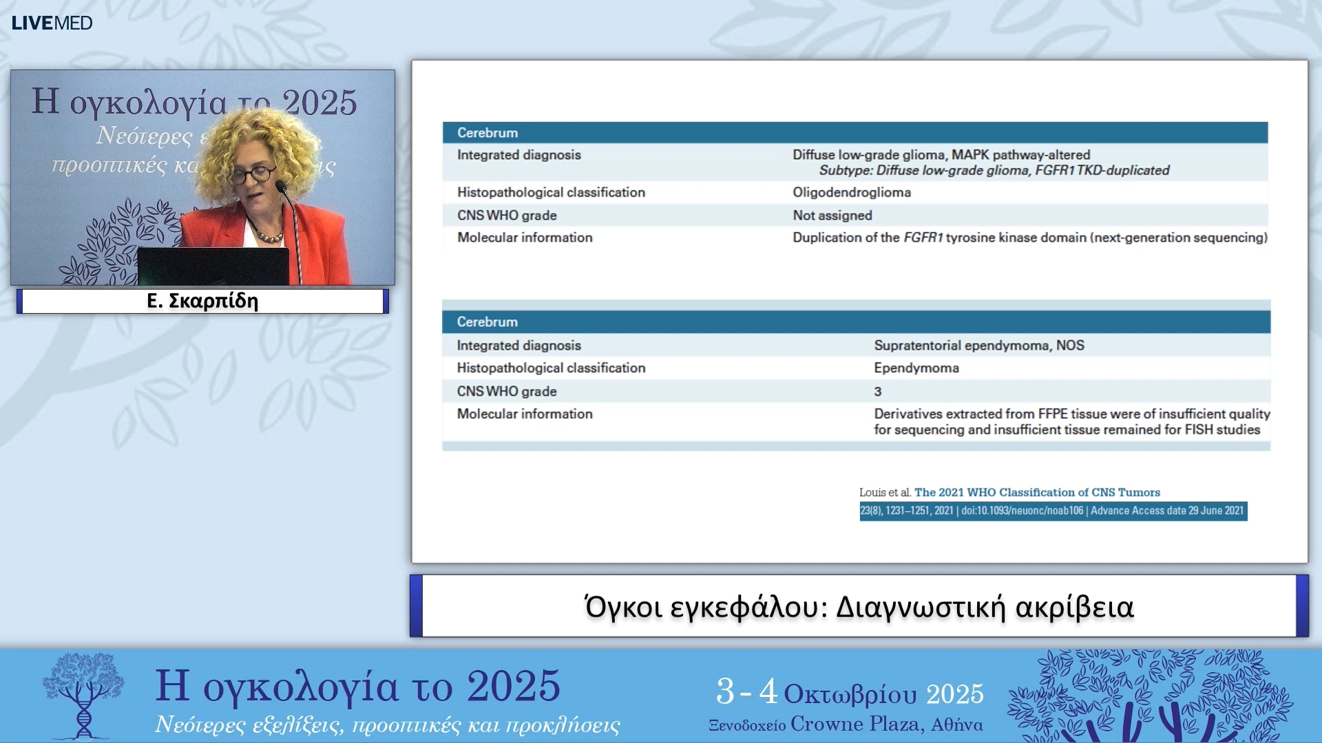Click the slide title Όγκοι εγκεφάλου: Διαγνωστική ακρίβεια
The width and height of the screenshot is (1322, 743).
point(859,607)
